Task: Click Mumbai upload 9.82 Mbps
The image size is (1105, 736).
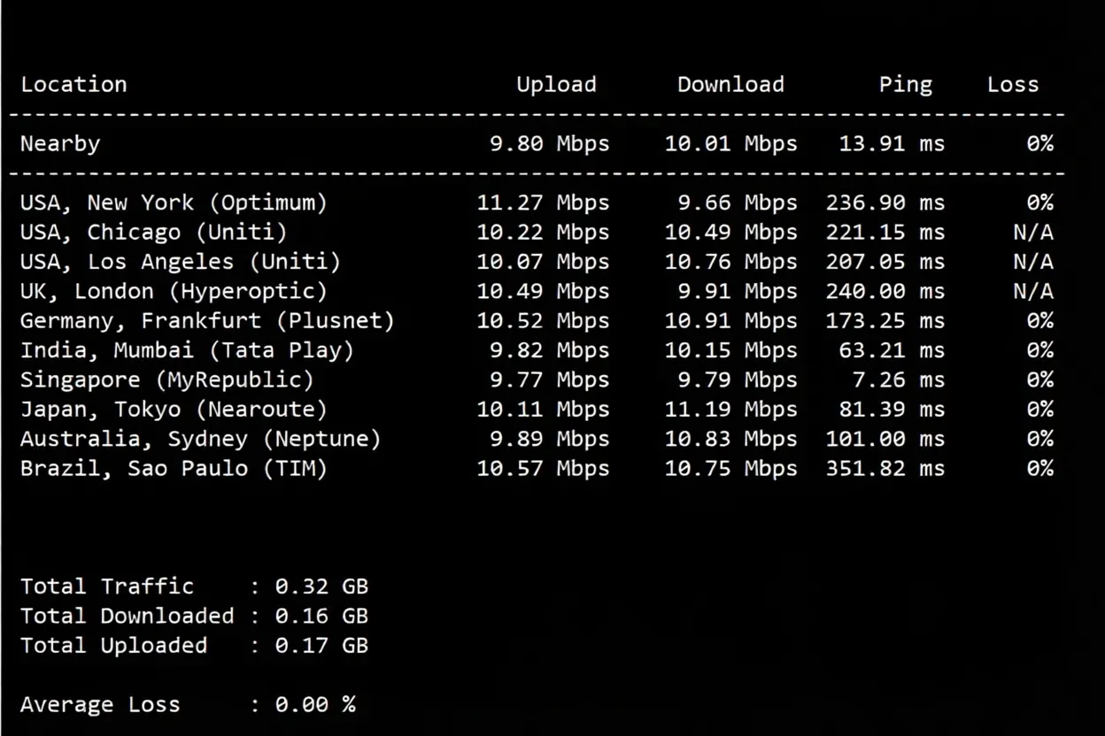Action: pos(550,351)
